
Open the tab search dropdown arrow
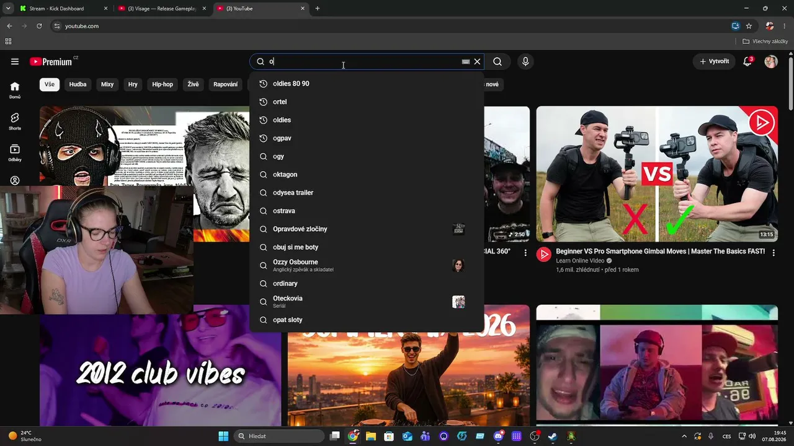(8, 9)
